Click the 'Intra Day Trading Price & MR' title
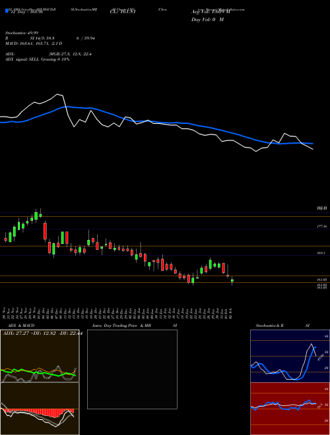330x435 pixels. (x=121, y=326)
